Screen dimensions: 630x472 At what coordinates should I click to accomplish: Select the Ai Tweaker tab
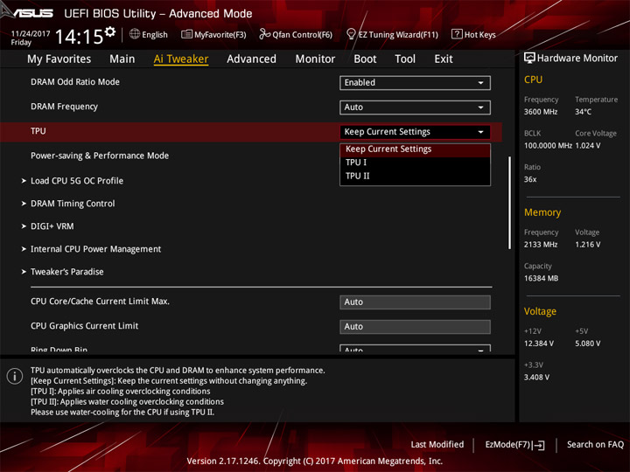point(181,59)
